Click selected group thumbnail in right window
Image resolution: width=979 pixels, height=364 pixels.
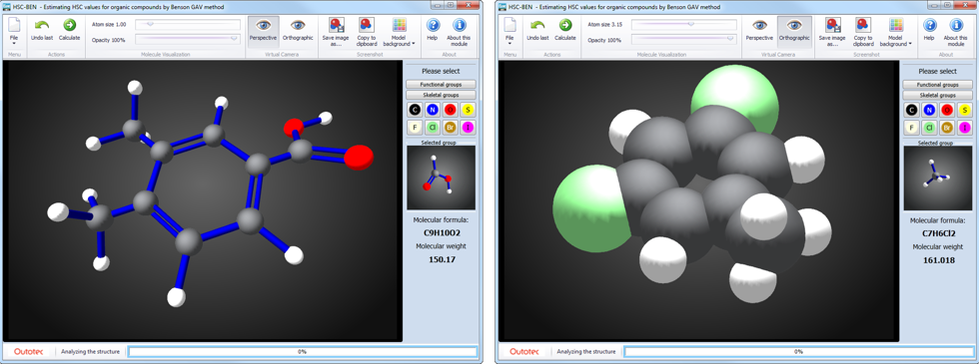[x=938, y=178]
